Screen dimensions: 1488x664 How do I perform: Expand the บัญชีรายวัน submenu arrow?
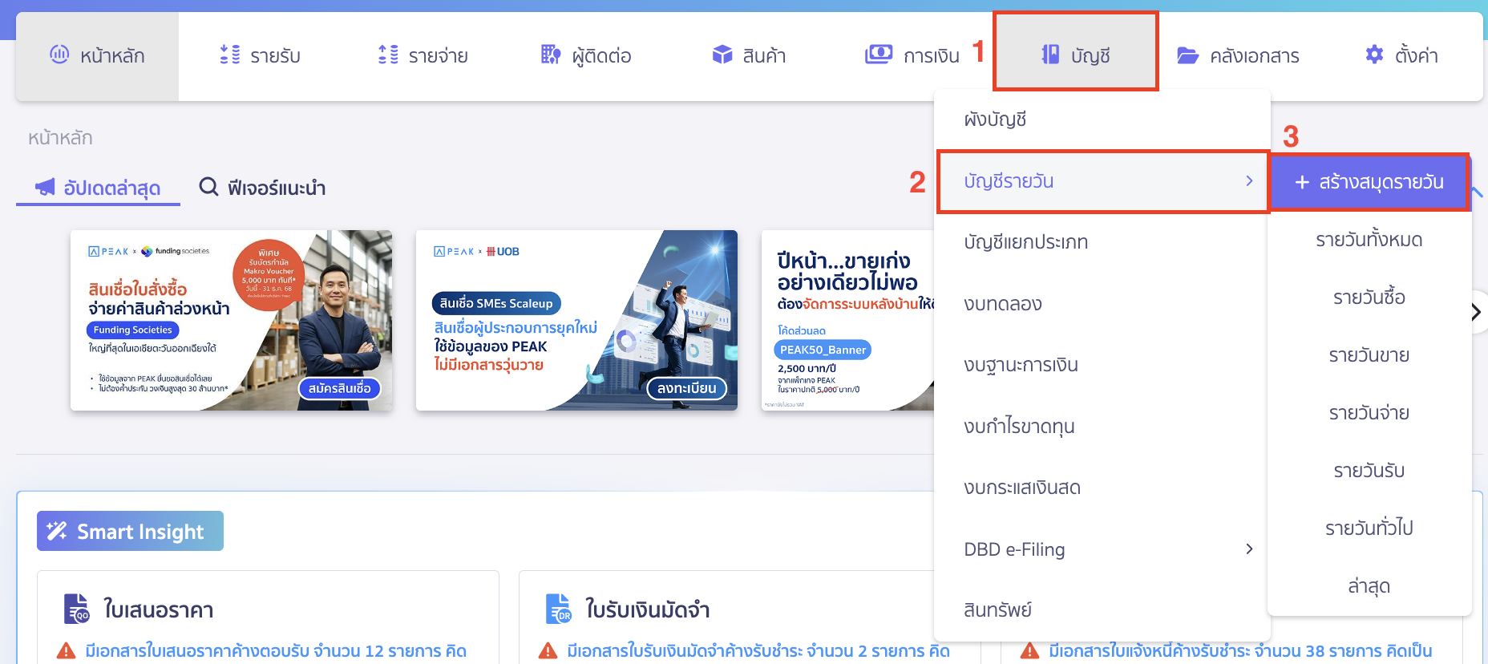point(1248,181)
